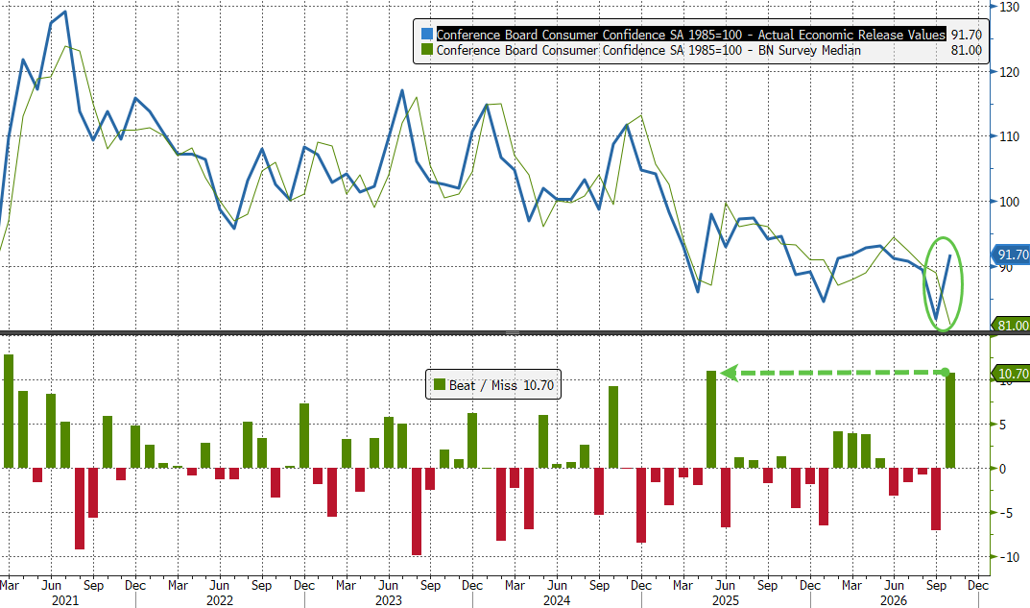The height and width of the screenshot is (608, 1030).
Task: Click the 120 label on the upper axis
Action: point(1009,72)
